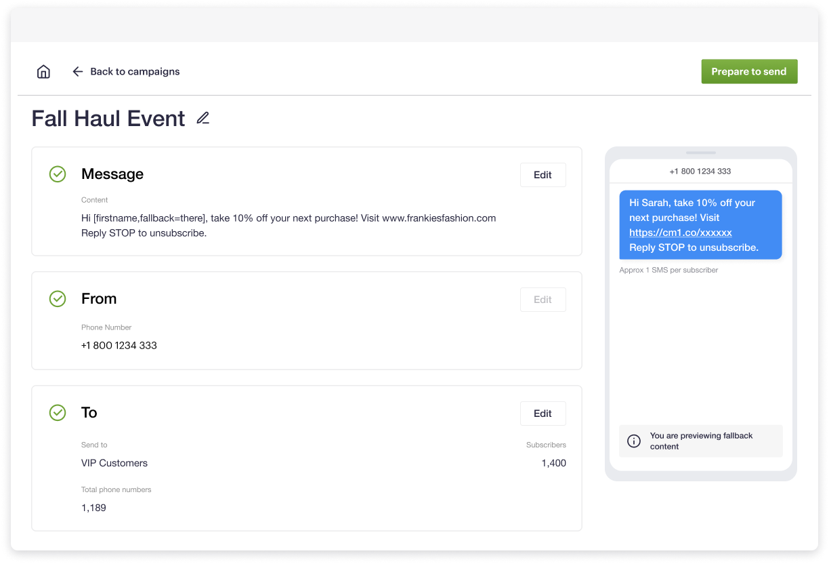Image resolution: width=829 pixels, height=564 pixels.
Task: Select the VIP Customers segment name
Action: [x=114, y=463]
